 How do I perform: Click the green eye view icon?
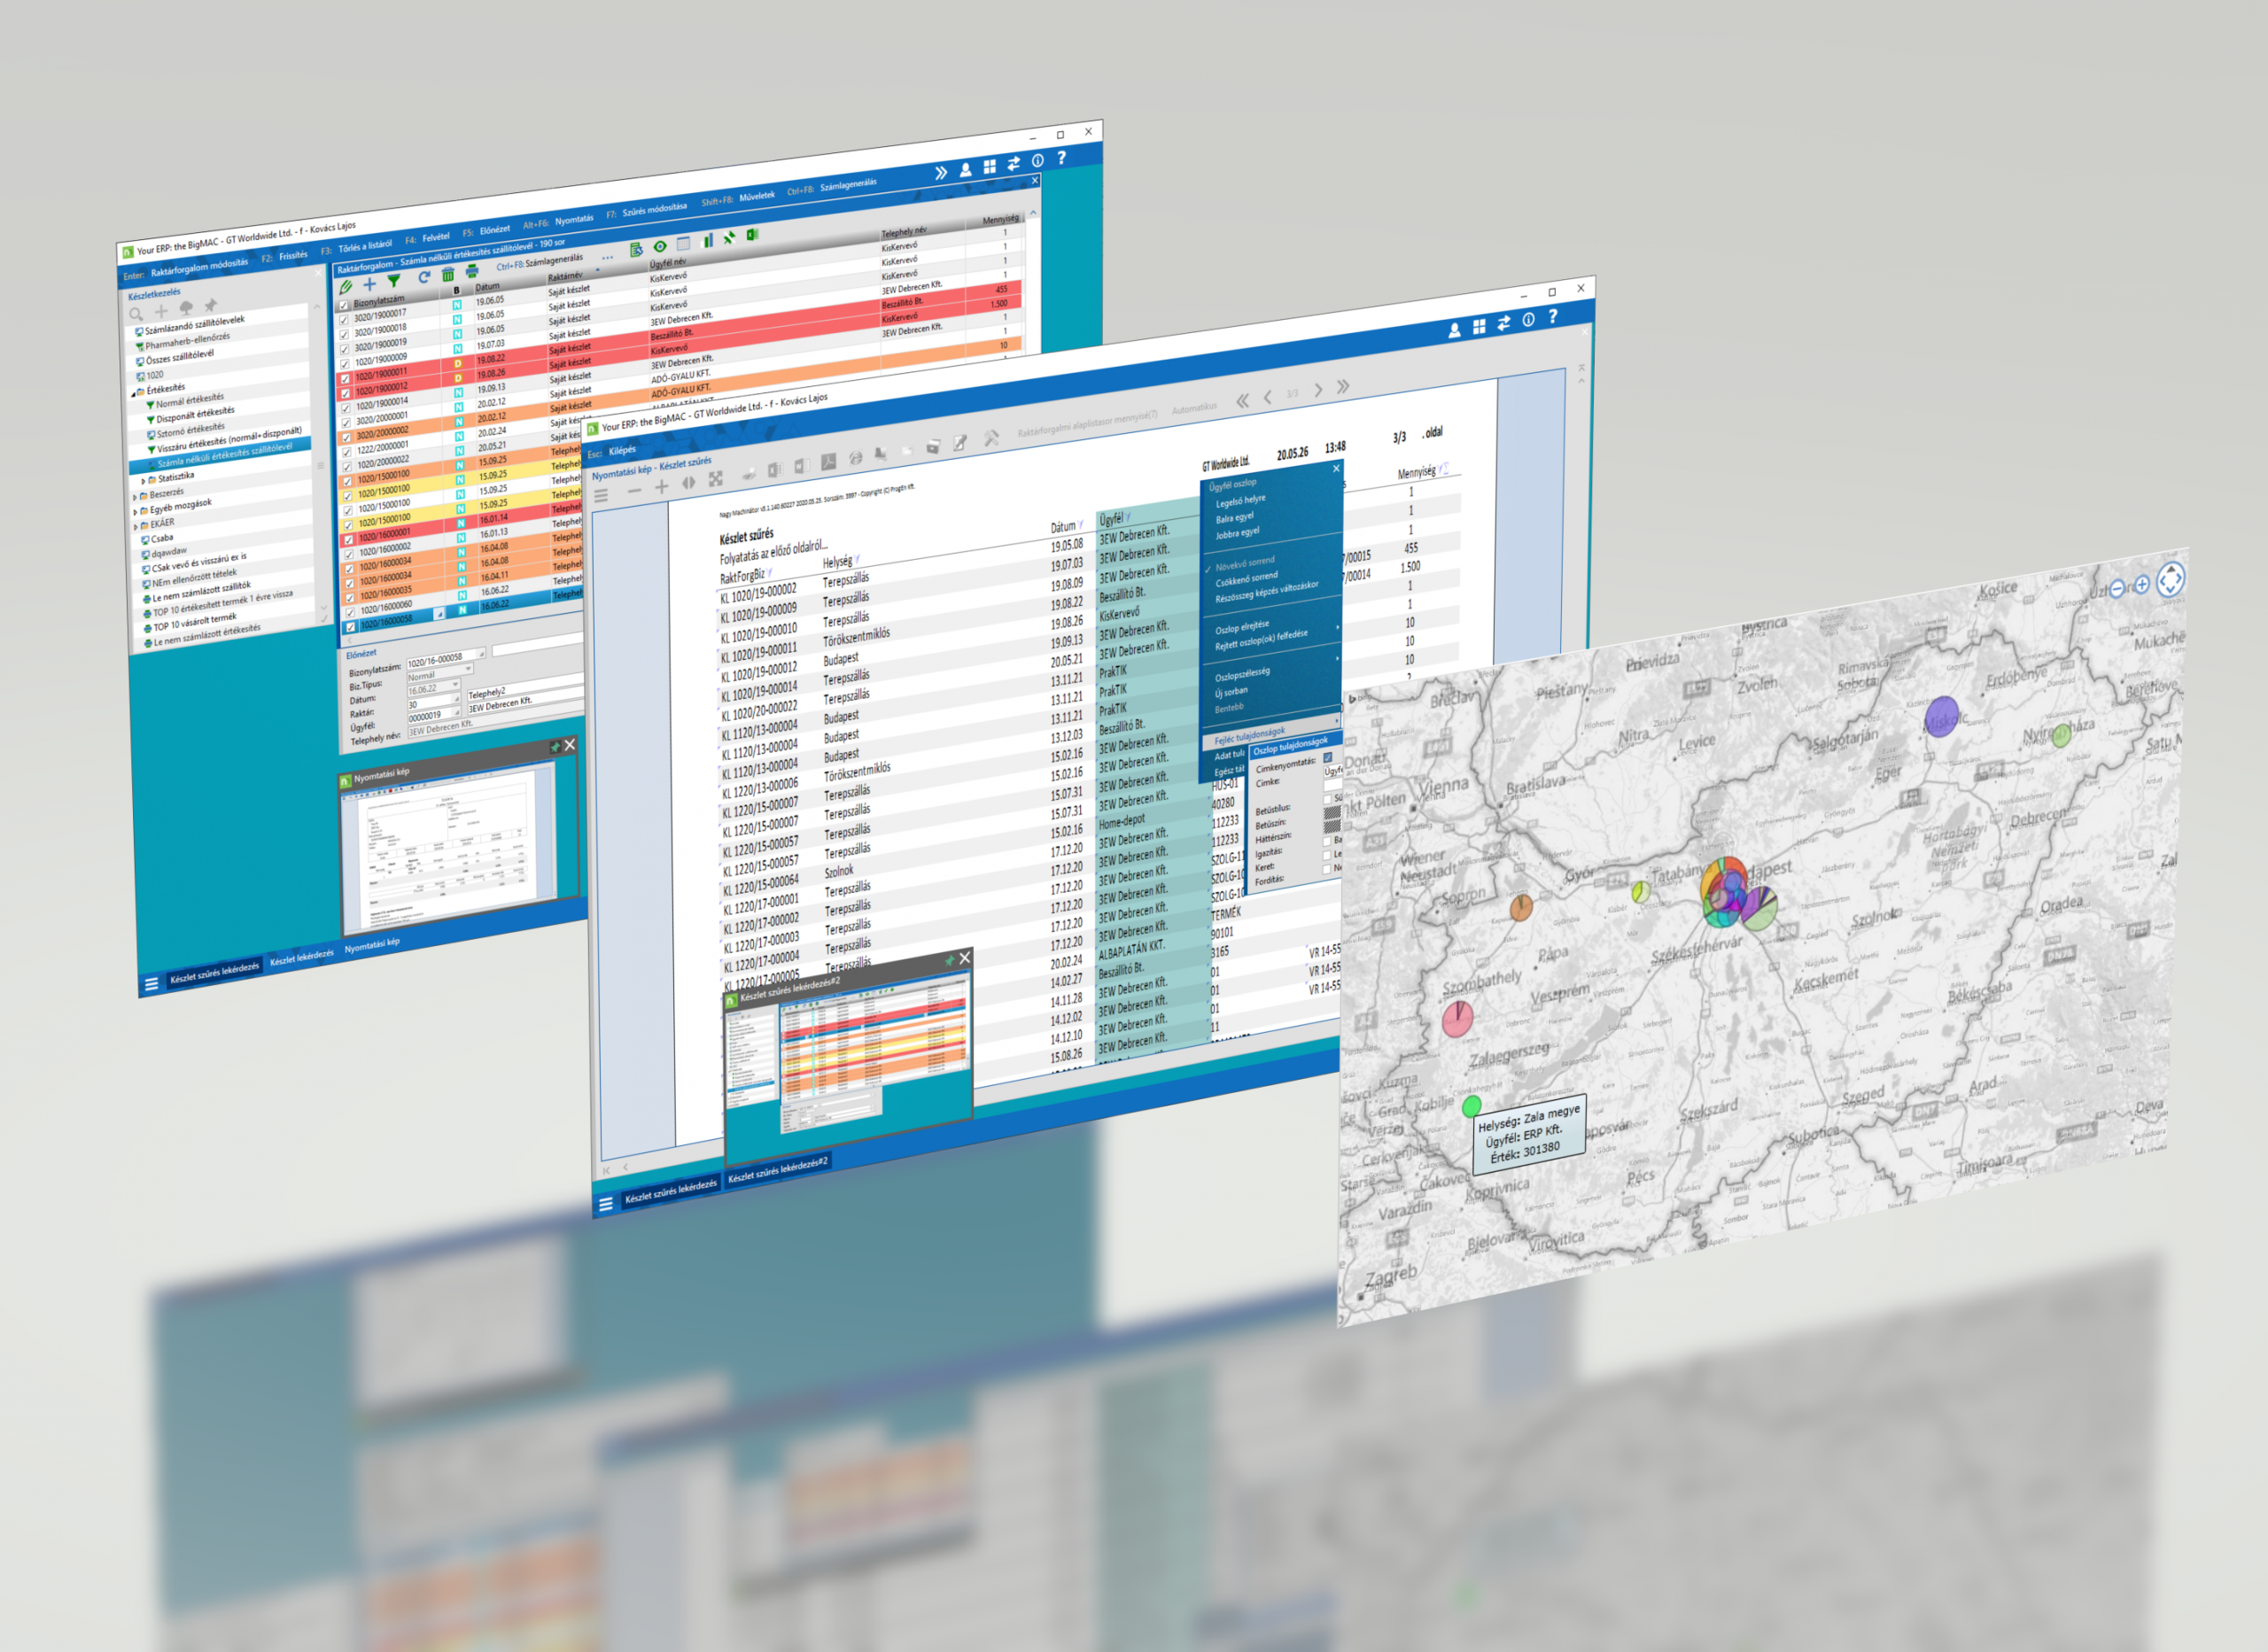(660, 246)
